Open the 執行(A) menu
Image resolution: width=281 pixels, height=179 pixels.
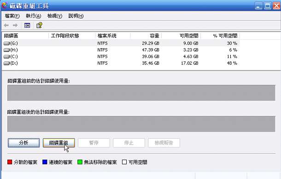tap(34, 16)
